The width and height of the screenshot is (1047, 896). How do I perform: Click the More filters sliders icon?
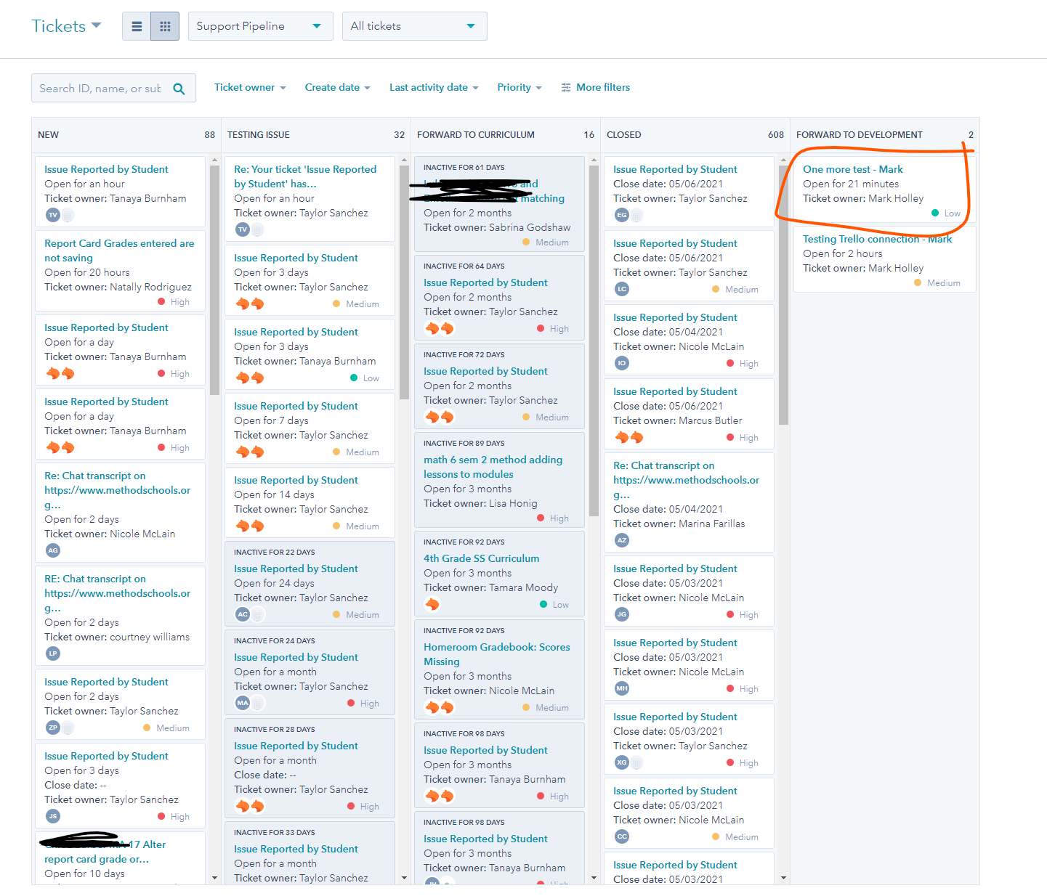click(x=566, y=88)
